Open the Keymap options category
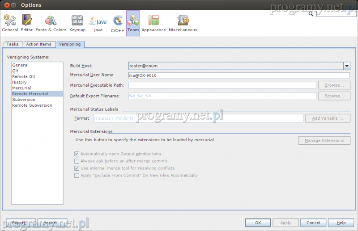Viewport: 358px width, 231px height. click(x=77, y=23)
